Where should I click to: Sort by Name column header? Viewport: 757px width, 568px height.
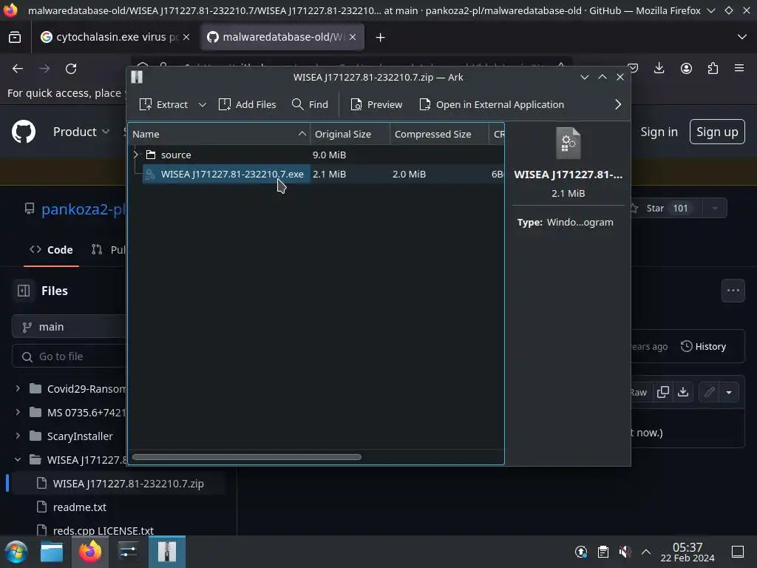point(219,134)
